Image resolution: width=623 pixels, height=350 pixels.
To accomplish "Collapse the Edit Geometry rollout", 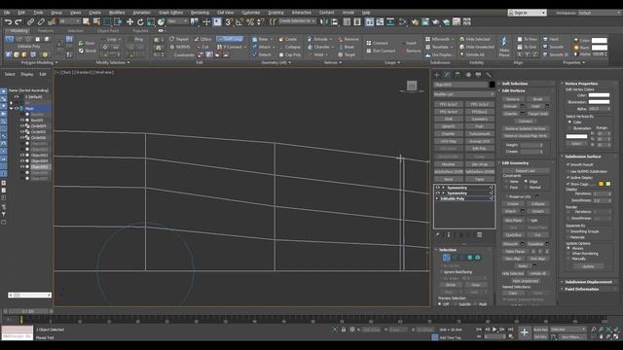I will [x=526, y=163].
